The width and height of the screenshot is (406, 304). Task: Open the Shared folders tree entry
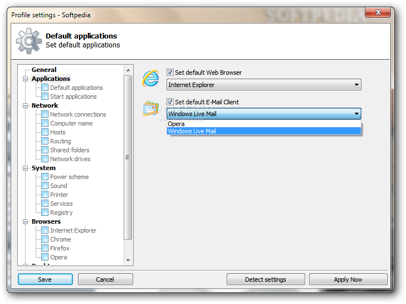[70, 150]
